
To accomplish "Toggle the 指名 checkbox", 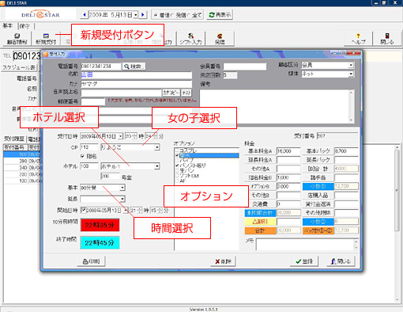I will (x=82, y=156).
